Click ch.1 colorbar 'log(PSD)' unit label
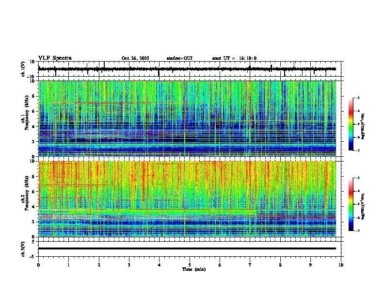This screenshot has height=297, width=384. pos(363,127)
